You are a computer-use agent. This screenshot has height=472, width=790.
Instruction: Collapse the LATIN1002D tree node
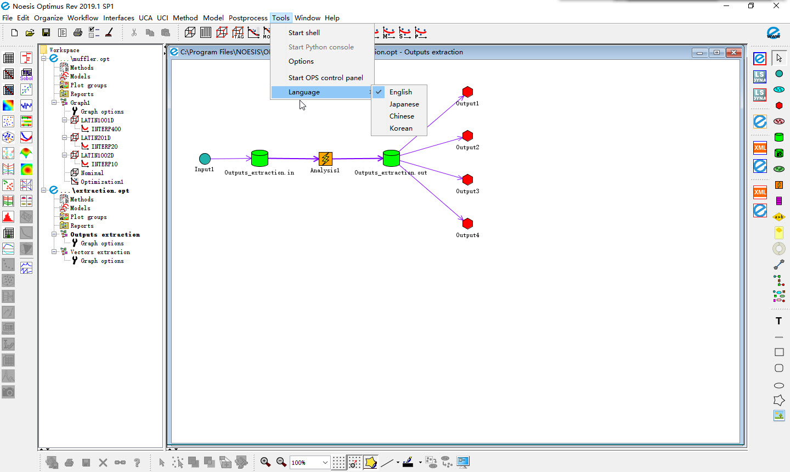click(65, 155)
